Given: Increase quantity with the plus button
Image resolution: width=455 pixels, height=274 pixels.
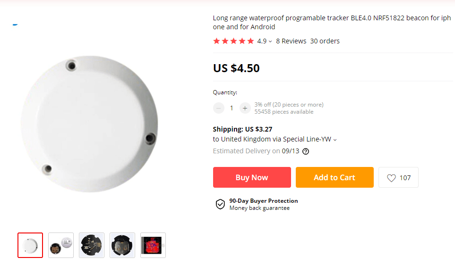Looking at the screenshot, I should (245, 108).
